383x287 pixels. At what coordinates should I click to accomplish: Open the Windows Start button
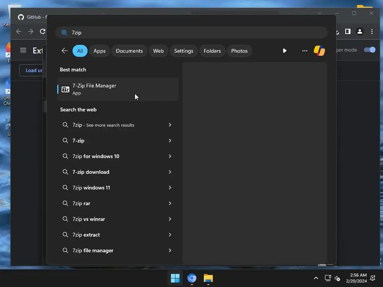tap(175, 278)
